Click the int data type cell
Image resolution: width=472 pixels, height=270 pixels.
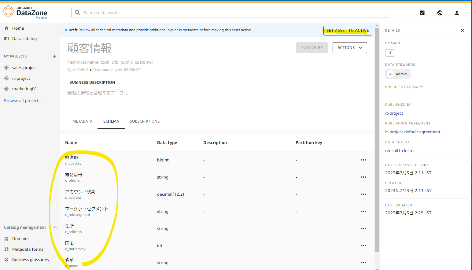pyautogui.click(x=160, y=246)
